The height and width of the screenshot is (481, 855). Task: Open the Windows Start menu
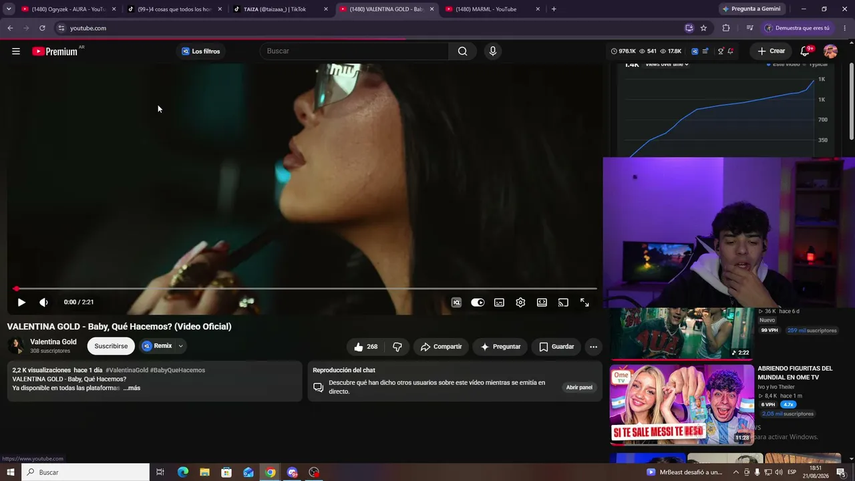(11, 472)
